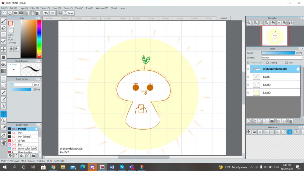Click the export/share icon in toolbar
Image resolution: width=304 pixels, height=171 pixels.
coord(10,13)
